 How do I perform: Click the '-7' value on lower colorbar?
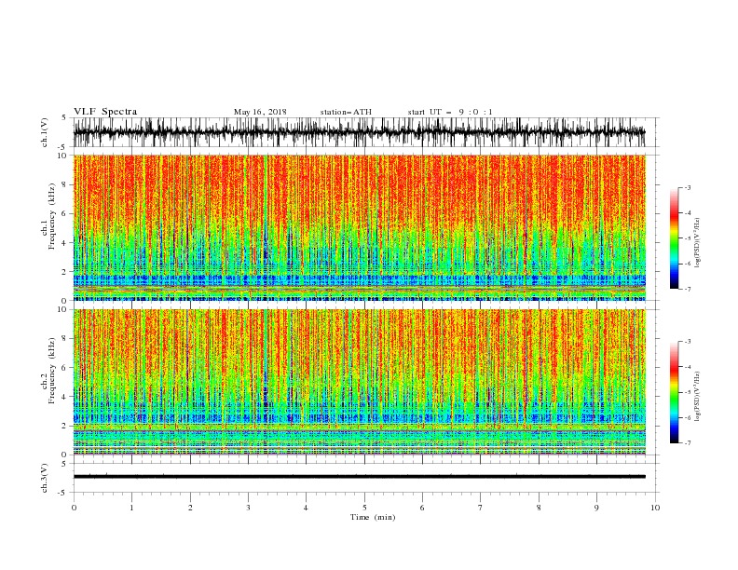687,443
